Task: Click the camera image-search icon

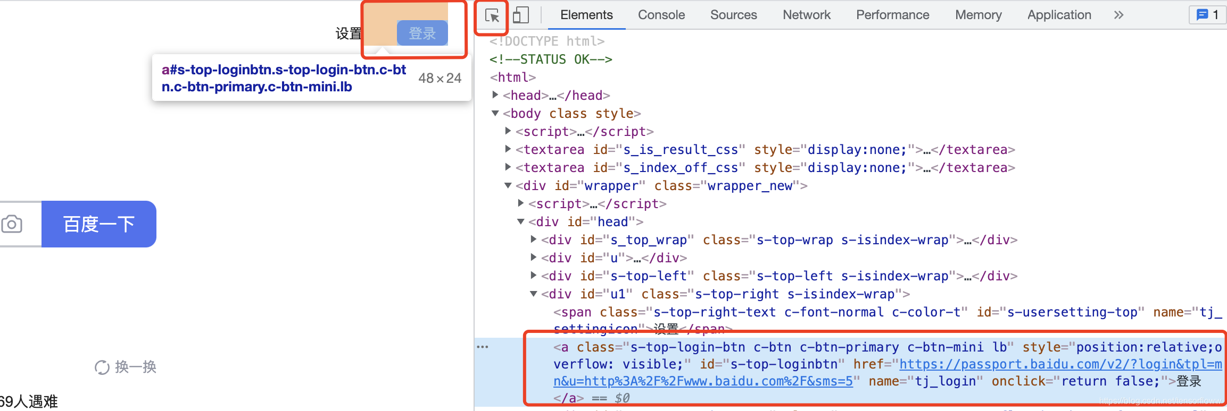Action: [x=12, y=224]
